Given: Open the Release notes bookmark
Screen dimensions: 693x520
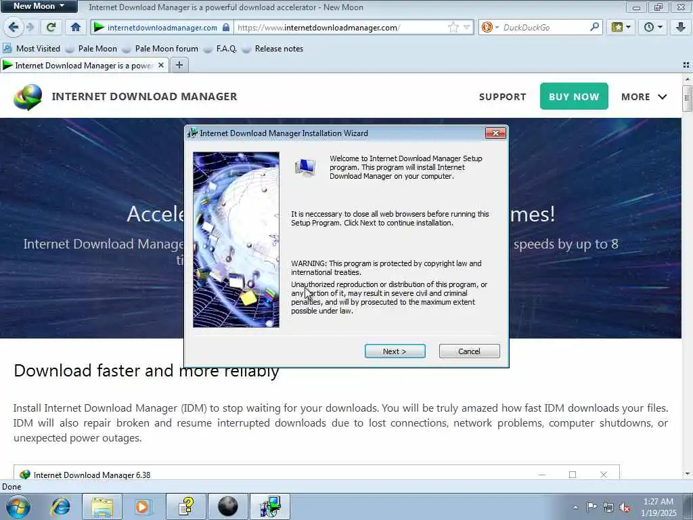Looking at the screenshot, I should point(272,49).
